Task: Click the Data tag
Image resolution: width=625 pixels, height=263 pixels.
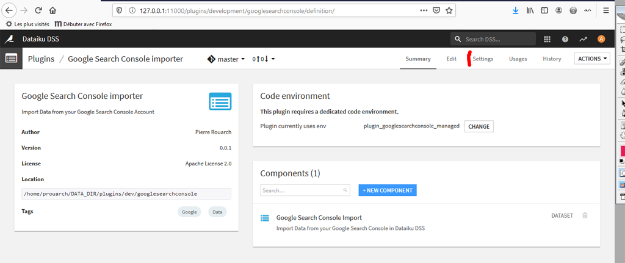Action: (x=217, y=212)
